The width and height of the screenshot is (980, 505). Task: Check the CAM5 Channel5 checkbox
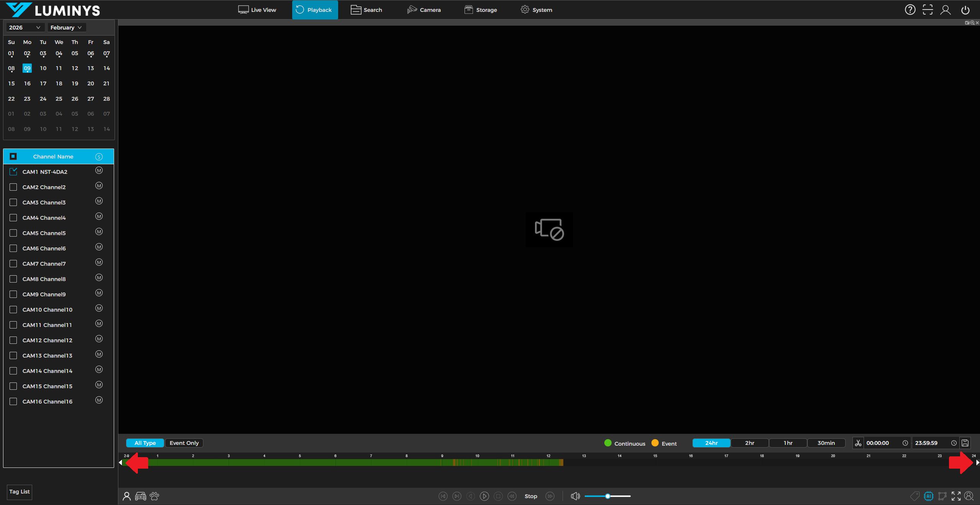point(13,233)
